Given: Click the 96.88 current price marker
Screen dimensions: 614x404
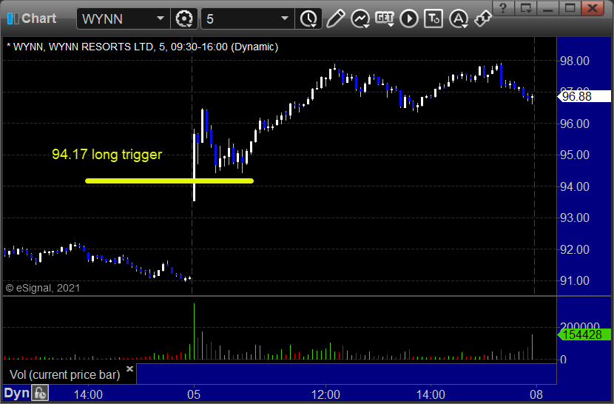Looking at the screenshot, I should (584, 96).
